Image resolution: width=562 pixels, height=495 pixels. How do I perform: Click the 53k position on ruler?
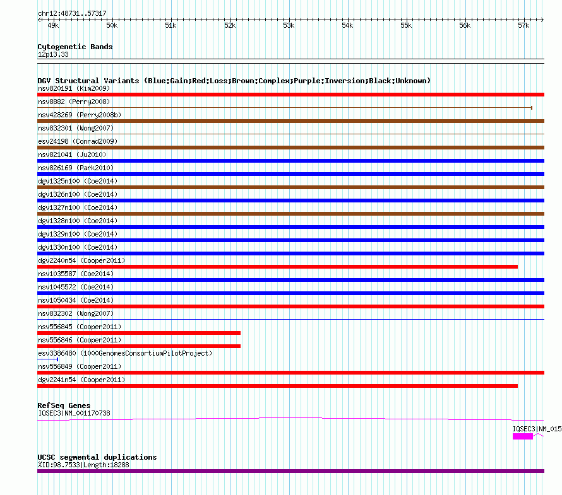[x=289, y=25]
